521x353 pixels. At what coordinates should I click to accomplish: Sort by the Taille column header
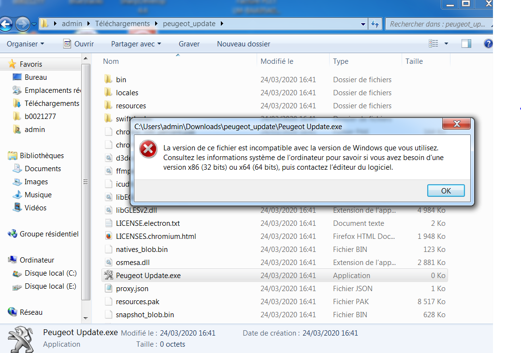[x=414, y=61]
